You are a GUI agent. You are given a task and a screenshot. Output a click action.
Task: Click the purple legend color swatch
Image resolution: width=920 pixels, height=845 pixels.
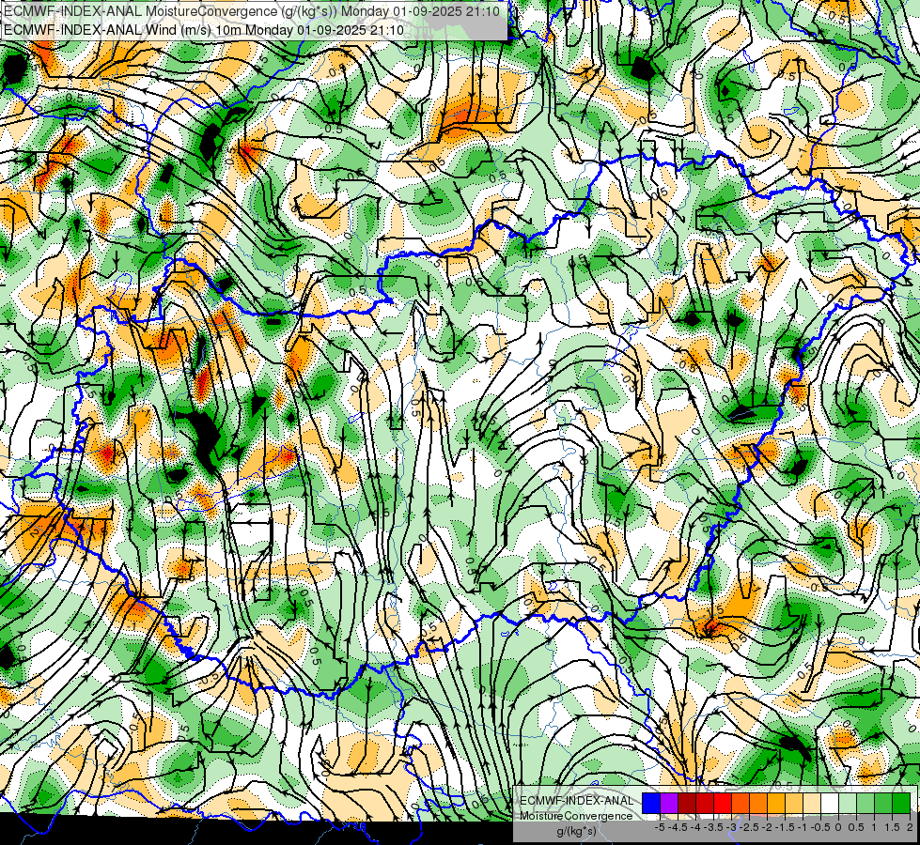669,804
